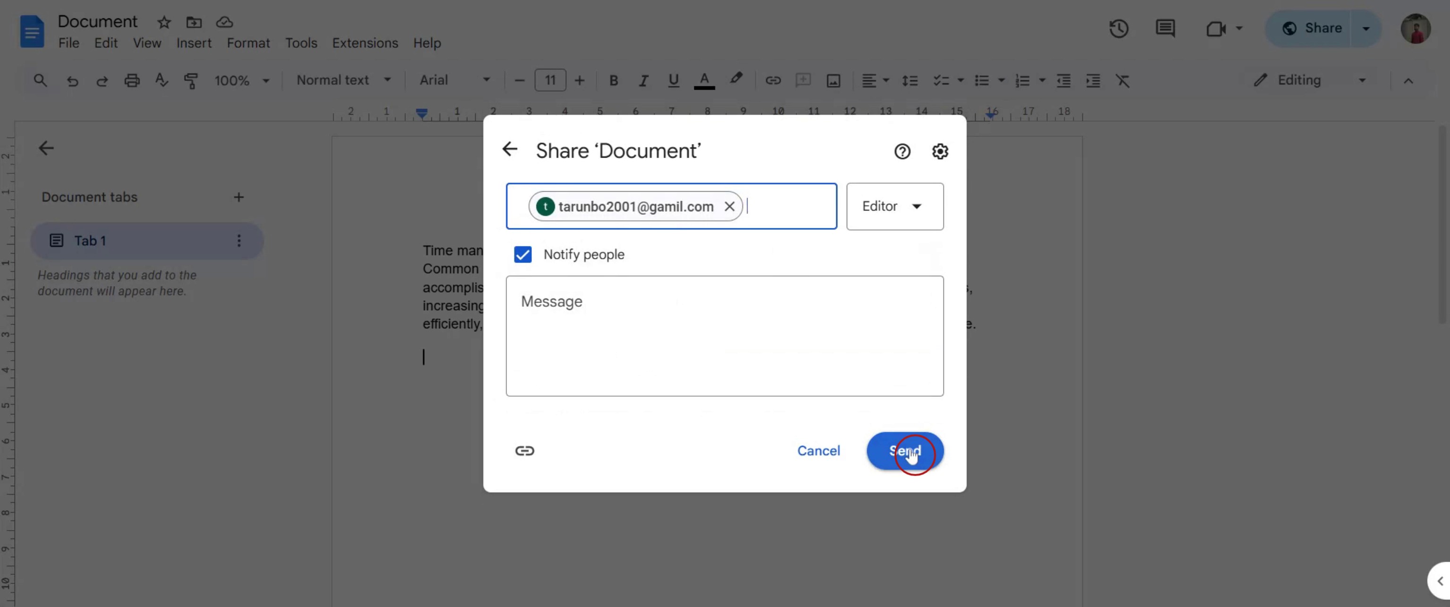The height and width of the screenshot is (607, 1450).
Task: Click the help question mark icon
Action: (x=902, y=152)
